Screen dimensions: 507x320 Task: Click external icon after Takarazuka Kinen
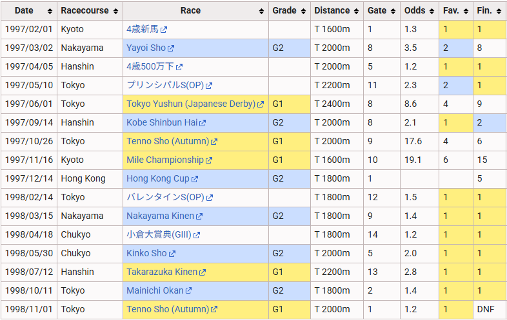click(x=203, y=272)
